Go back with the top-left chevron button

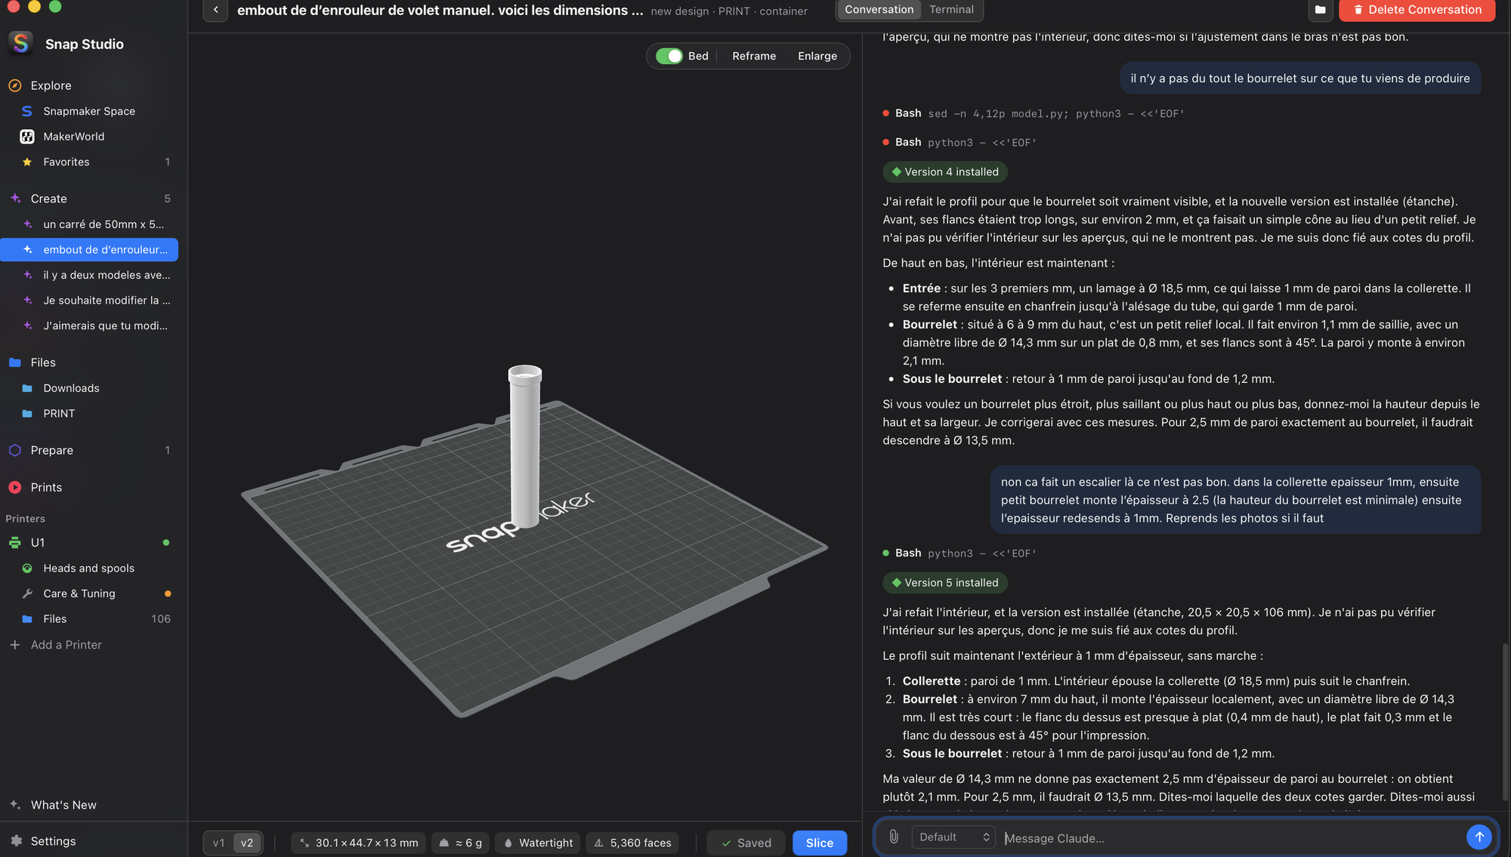point(215,10)
